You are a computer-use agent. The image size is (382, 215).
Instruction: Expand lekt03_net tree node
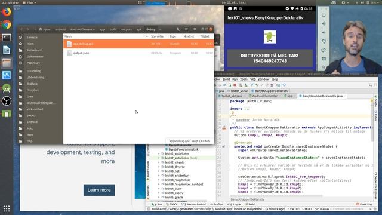click(x=159, y=171)
